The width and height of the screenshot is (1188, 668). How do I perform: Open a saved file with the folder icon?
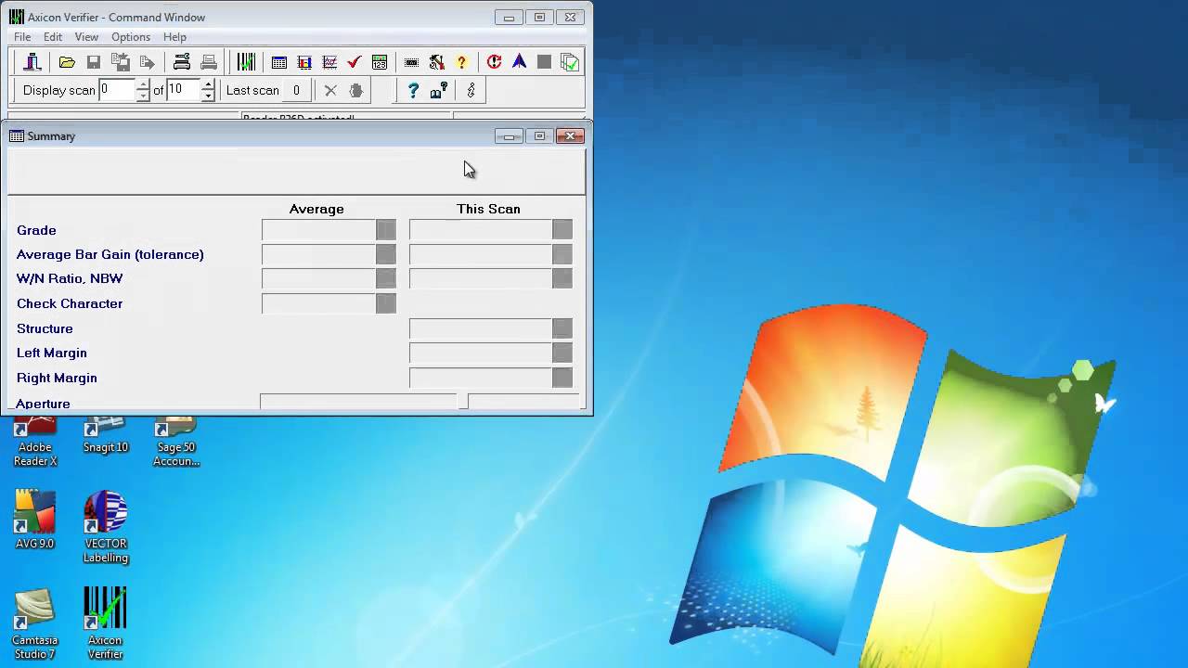coord(67,62)
